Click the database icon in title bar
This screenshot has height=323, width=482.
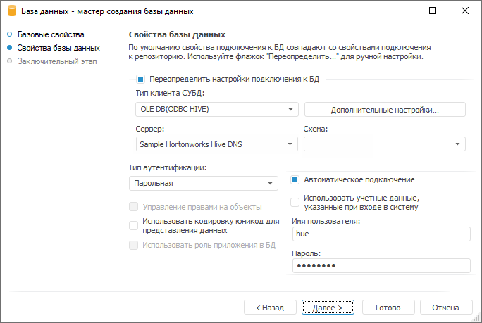click(x=12, y=11)
